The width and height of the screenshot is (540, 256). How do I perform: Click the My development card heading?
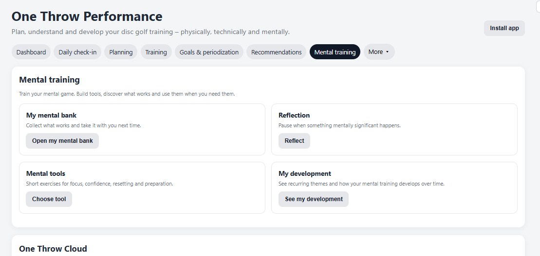pos(305,173)
